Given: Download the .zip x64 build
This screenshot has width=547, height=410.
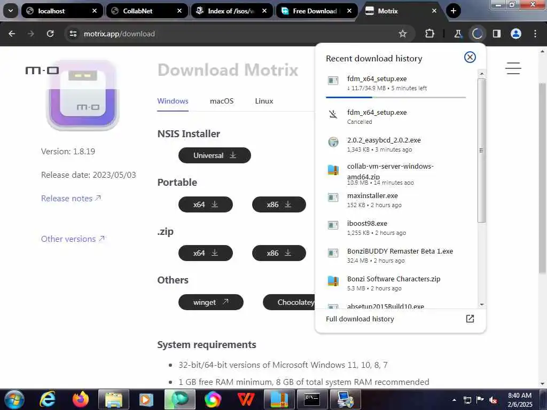Looking at the screenshot, I should tap(206, 253).
